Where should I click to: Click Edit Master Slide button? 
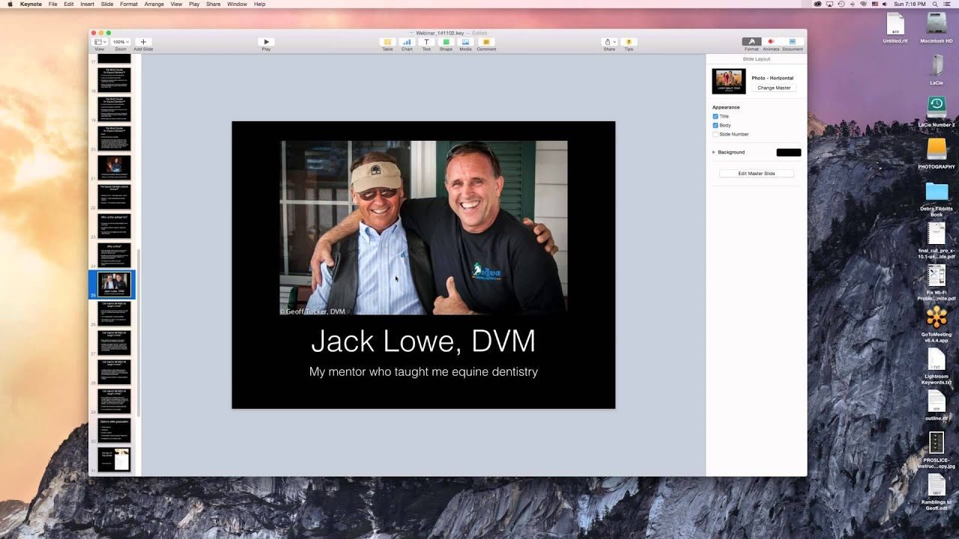point(757,173)
